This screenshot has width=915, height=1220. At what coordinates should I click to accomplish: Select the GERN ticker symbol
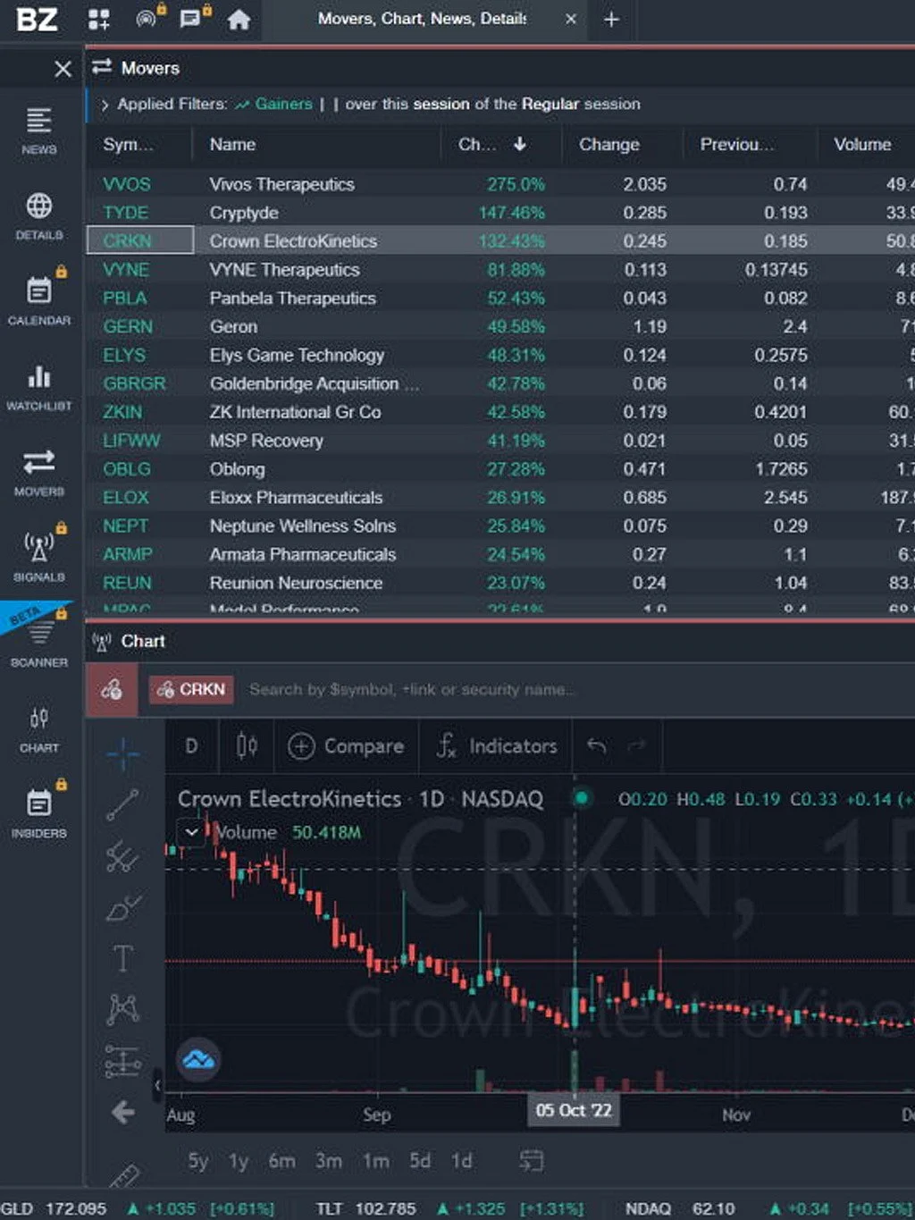[128, 327]
